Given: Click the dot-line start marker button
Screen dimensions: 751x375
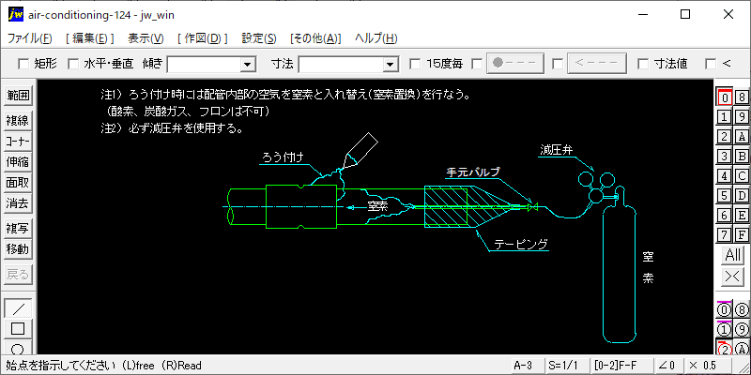Looking at the screenshot, I should point(515,64).
